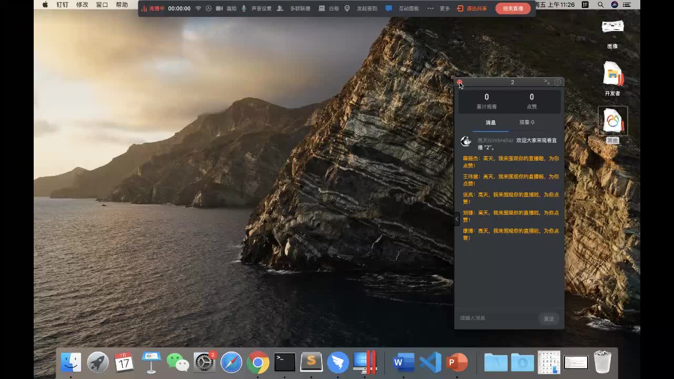Select the 开发者 desktop folder

coord(612,78)
